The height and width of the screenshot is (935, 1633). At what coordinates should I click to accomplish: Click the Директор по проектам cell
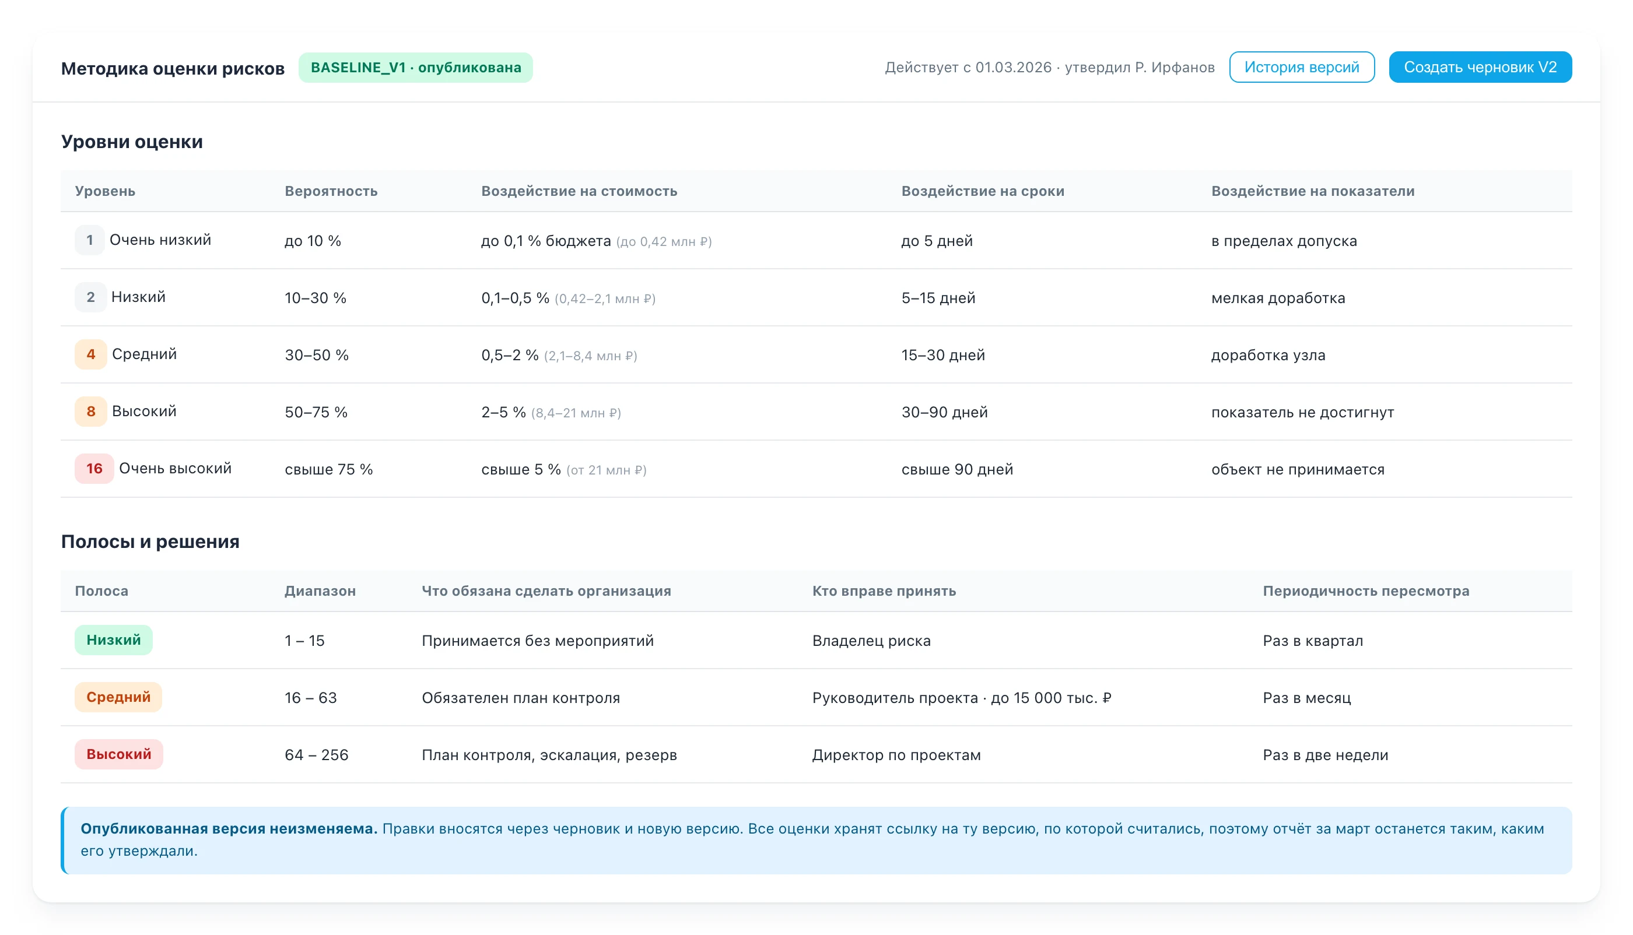pyautogui.click(x=896, y=755)
